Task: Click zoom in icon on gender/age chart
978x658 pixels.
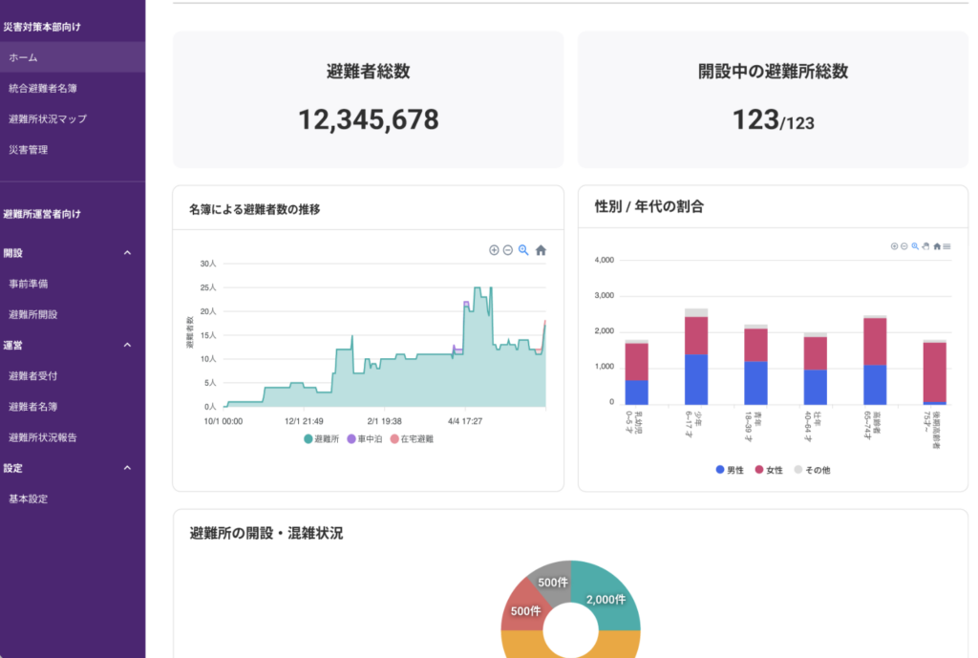Action: click(894, 246)
